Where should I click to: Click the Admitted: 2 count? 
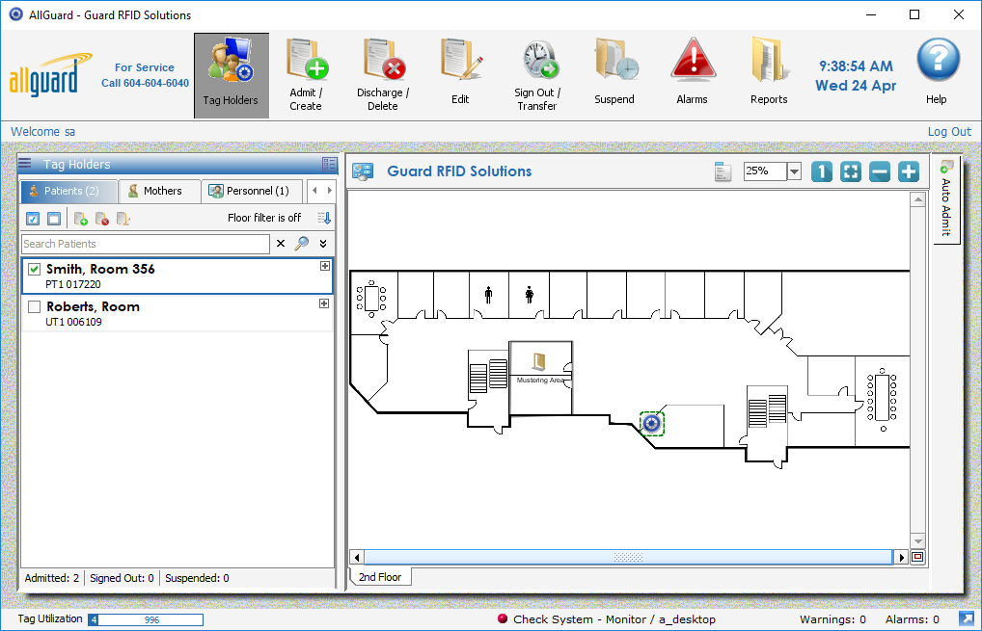[x=52, y=578]
